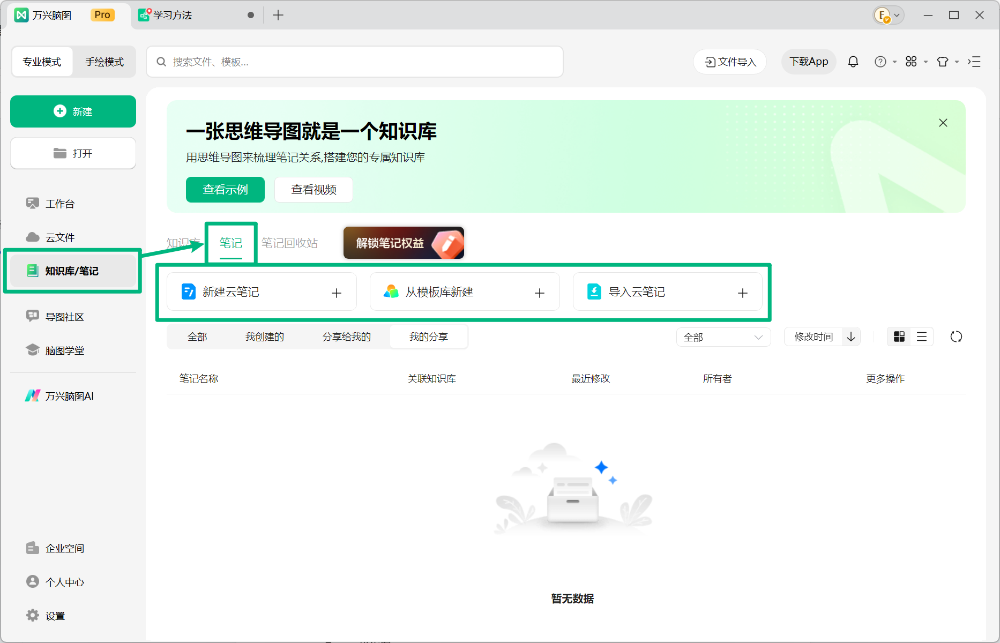This screenshot has width=1000, height=643.
Task: Switch to 专业模式
Action: pyautogui.click(x=42, y=62)
